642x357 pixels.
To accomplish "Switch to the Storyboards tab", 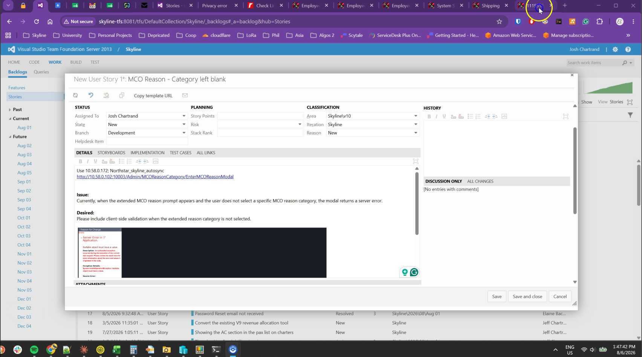I will [x=111, y=153].
